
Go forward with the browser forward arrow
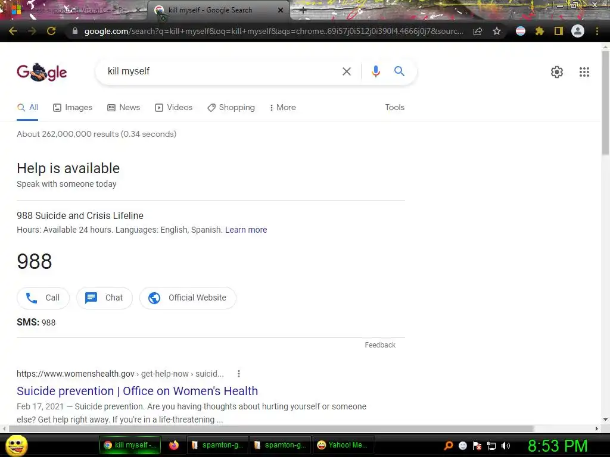pyautogui.click(x=32, y=31)
